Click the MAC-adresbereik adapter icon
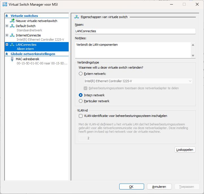Image resolution: width=204 pixels, height=194 pixels. 12,59
